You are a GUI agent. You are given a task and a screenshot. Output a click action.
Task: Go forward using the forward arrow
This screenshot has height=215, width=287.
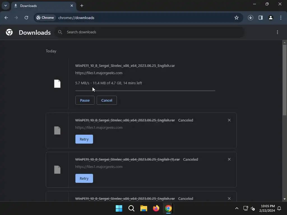16,18
